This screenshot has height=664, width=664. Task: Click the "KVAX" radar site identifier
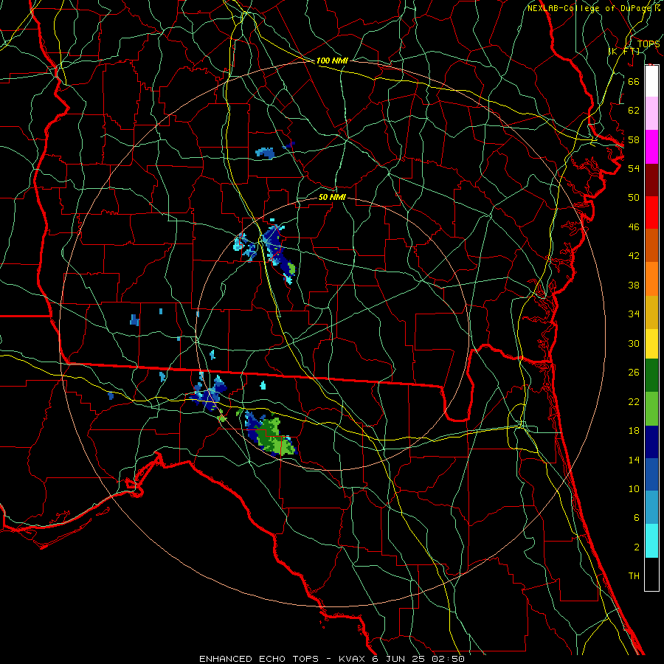tap(353, 659)
